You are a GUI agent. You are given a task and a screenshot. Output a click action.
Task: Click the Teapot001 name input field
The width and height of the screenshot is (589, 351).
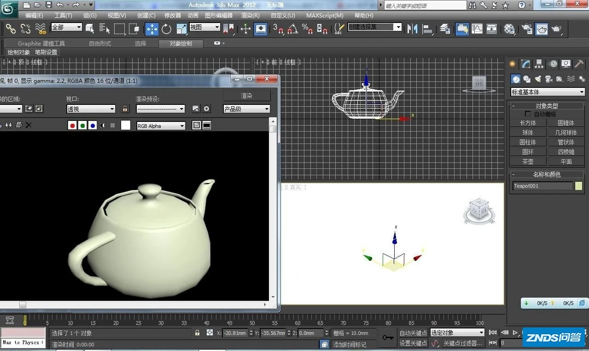tap(542, 186)
